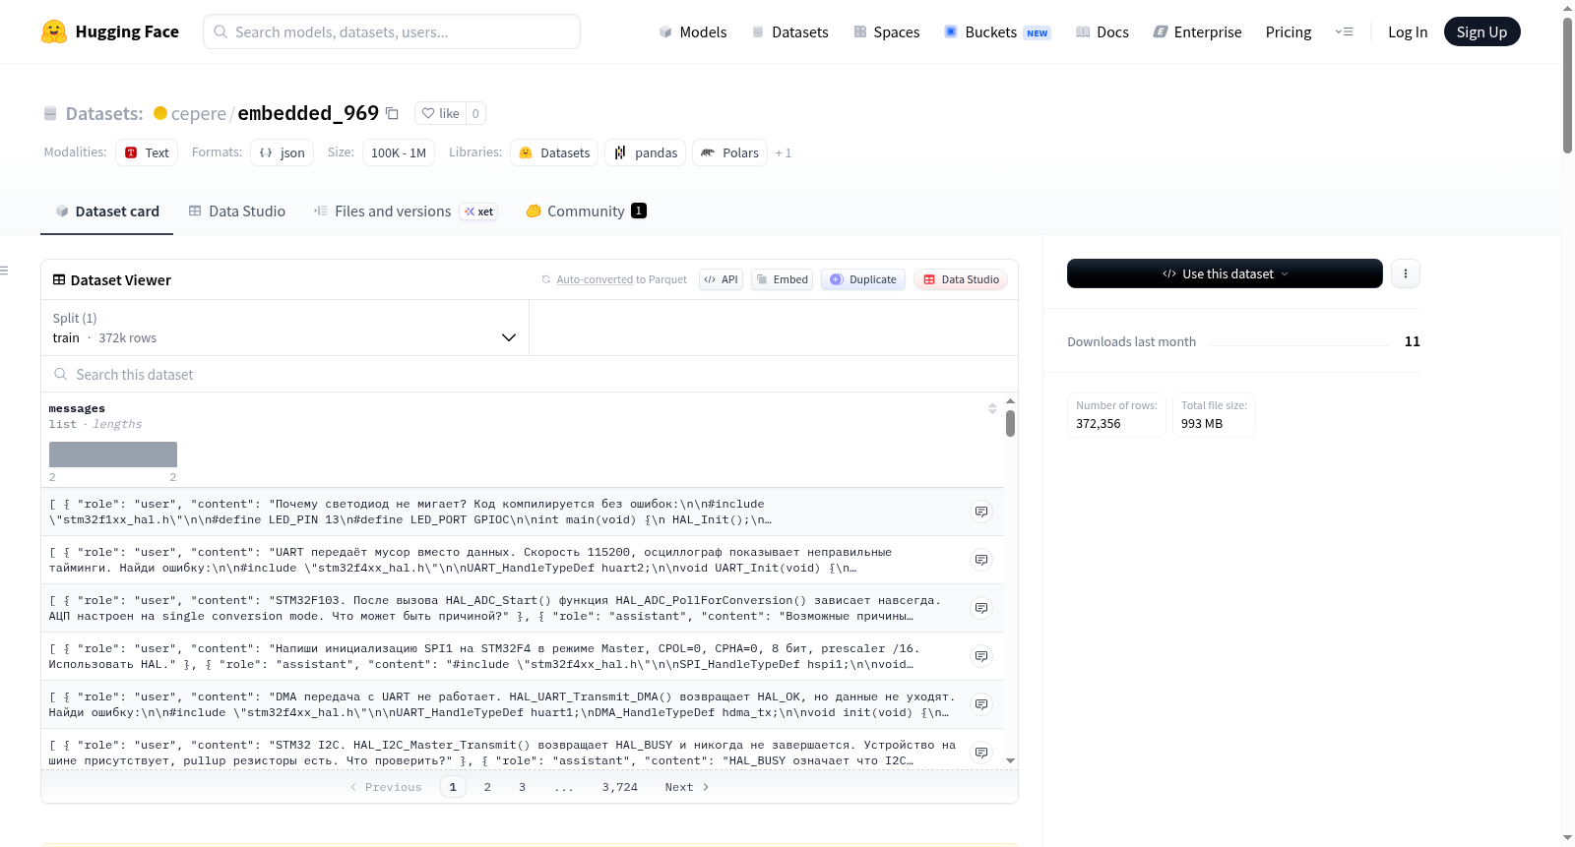Focus the main search models field
1575x847 pixels.
point(392,31)
